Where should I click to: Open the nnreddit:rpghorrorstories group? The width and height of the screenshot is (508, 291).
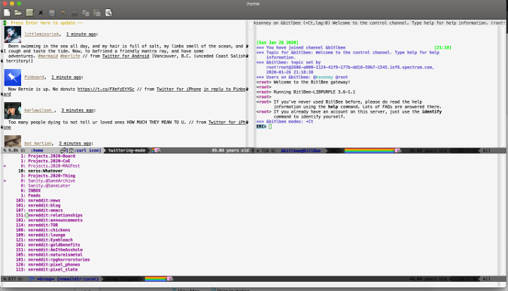pos(59,259)
